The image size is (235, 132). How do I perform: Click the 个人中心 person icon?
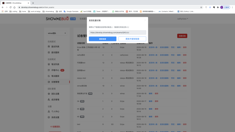point(49,111)
